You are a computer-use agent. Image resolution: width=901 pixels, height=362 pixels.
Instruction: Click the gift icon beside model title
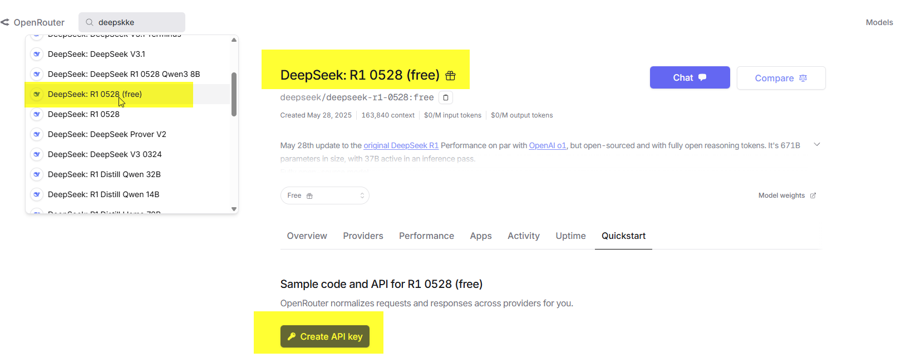(450, 76)
